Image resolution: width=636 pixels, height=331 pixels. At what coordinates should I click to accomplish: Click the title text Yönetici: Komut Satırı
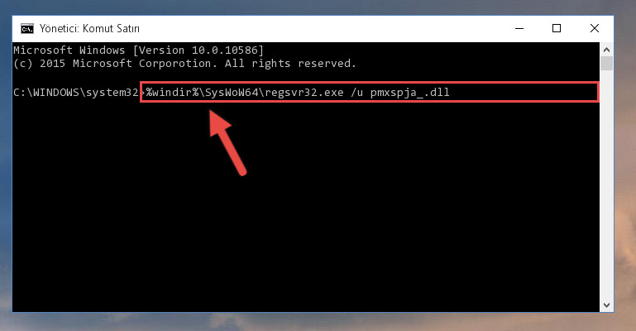click(89, 29)
